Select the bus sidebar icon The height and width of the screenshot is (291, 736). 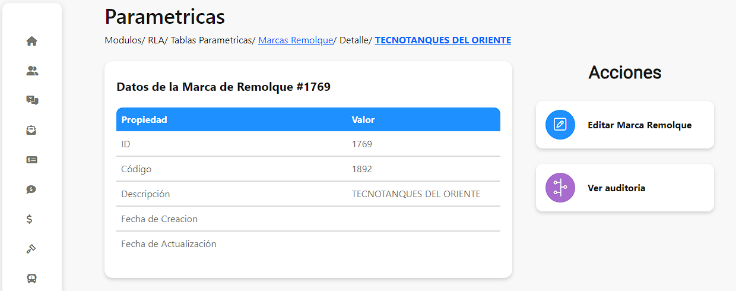click(32, 278)
